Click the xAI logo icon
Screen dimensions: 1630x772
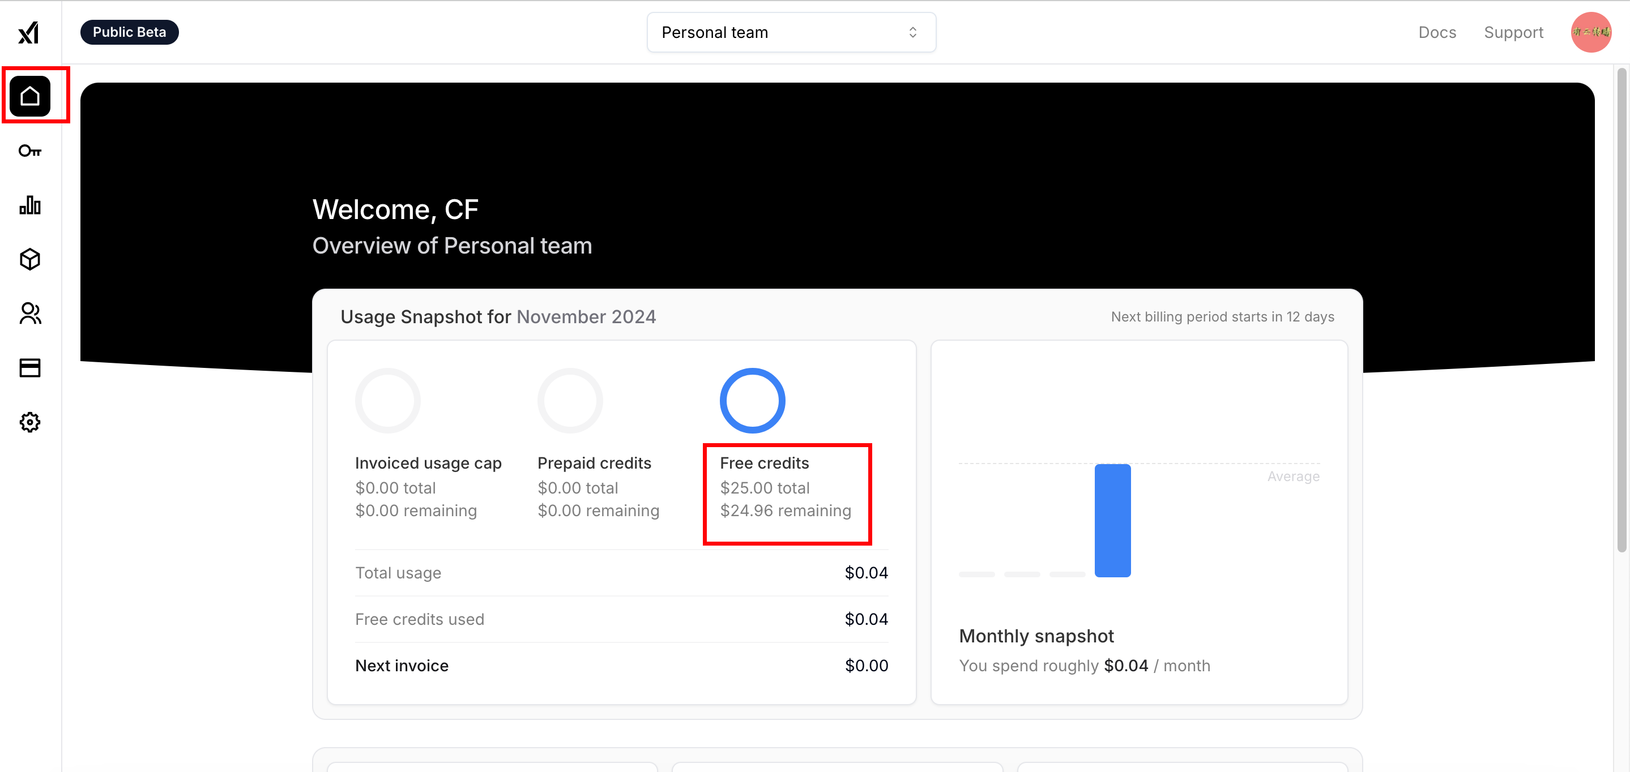(x=29, y=32)
